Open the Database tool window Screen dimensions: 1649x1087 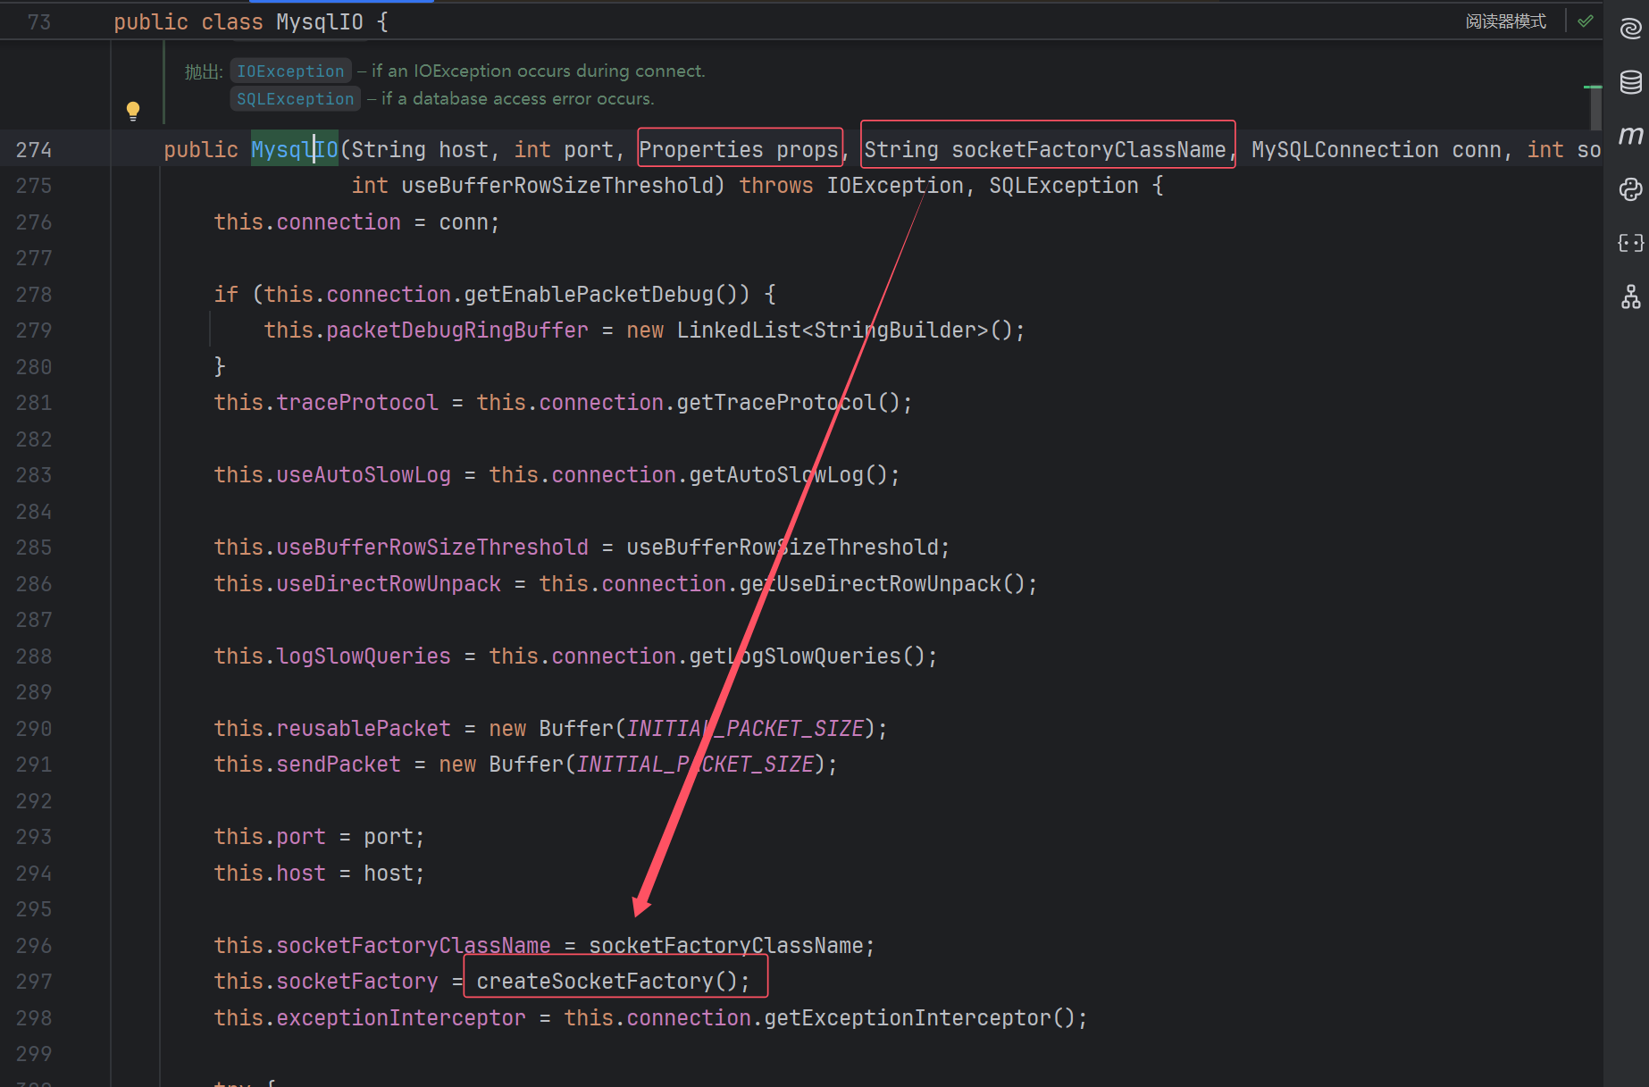click(x=1630, y=82)
